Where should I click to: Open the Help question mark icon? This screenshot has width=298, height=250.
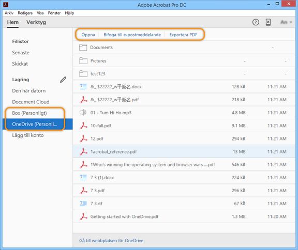click(x=256, y=22)
